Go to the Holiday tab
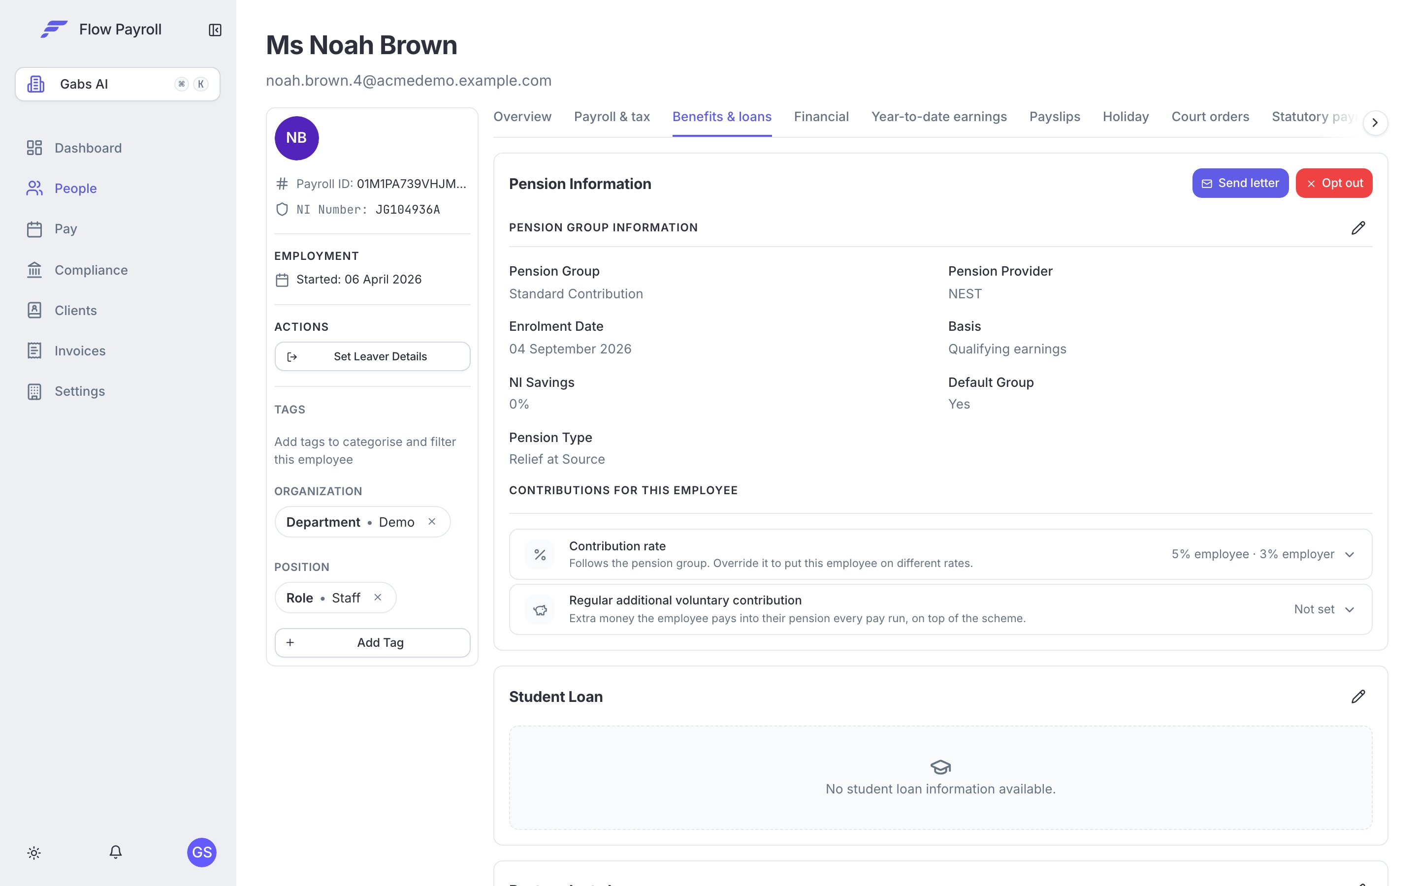The image size is (1418, 886). pyautogui.click(x=1126, y=117)
